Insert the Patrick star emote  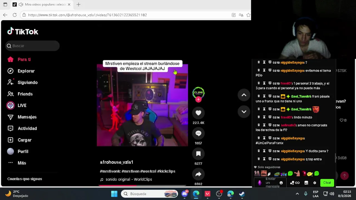297,174
